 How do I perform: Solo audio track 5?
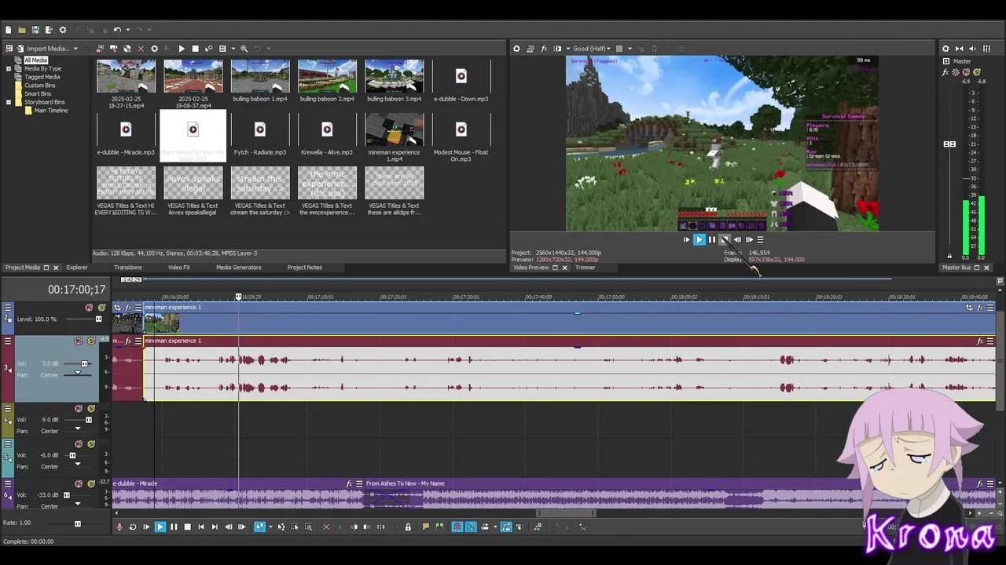pyautogui.click(x=91, y=444)
